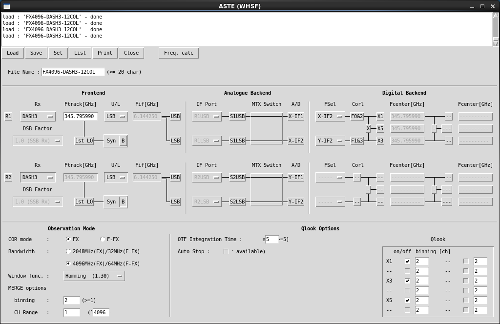Click the R1 1st LO button
500x324 pixels.
(84, 141)
